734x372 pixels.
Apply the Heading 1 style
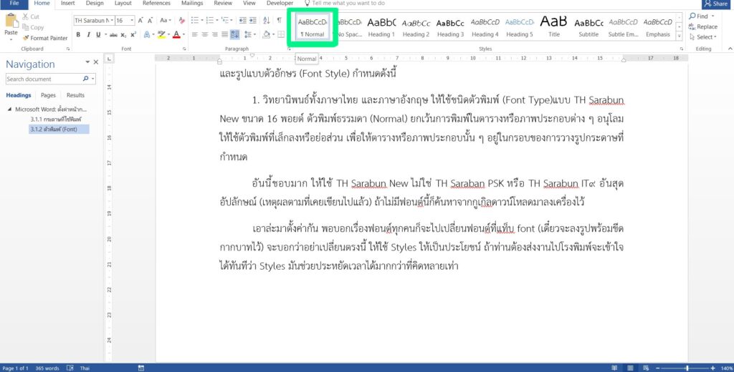pos(381,27)
